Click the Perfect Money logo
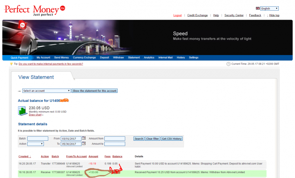 click(x=35, y=10)
